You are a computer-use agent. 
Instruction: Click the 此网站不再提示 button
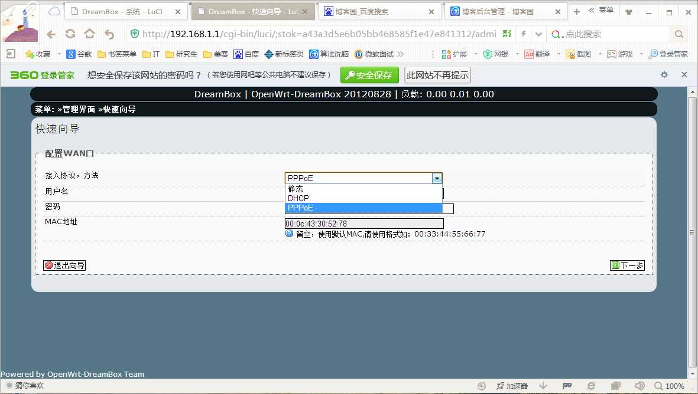(437, 75)
